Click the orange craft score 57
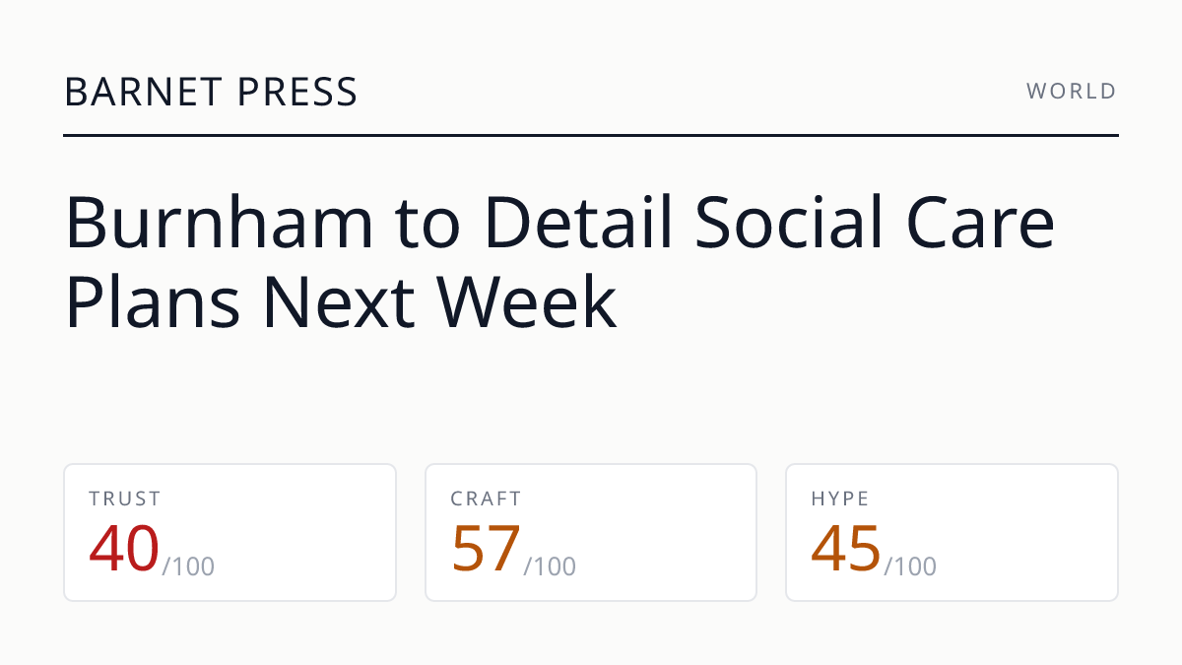Viewport: 1182px width, 665px height. (486, 549)
